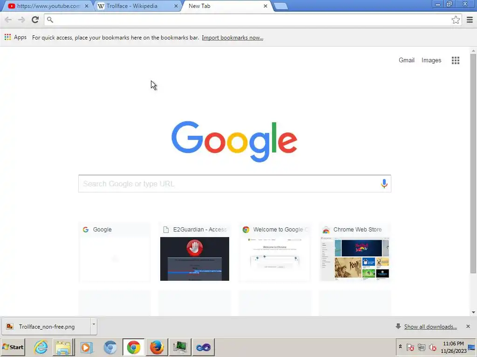Reload the page with the refresh icon

tap(35, 20)
